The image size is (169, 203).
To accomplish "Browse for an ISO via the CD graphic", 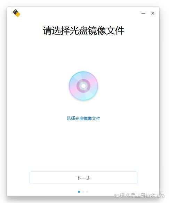I will coord(83,86).
